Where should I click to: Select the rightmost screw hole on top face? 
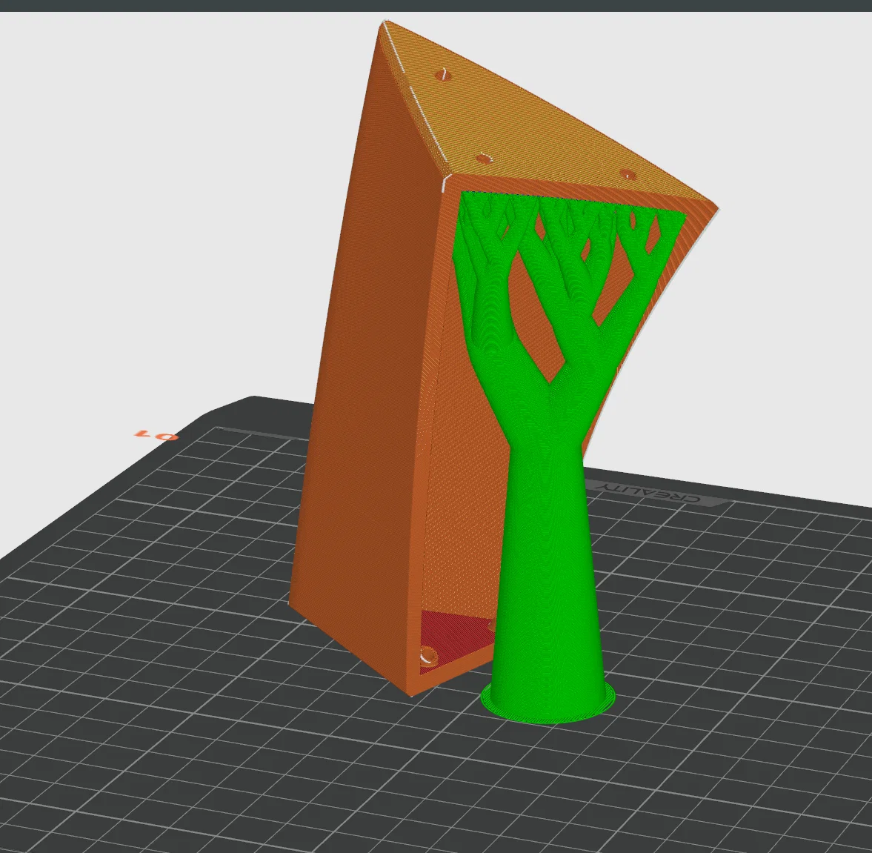tap(628, 174)
